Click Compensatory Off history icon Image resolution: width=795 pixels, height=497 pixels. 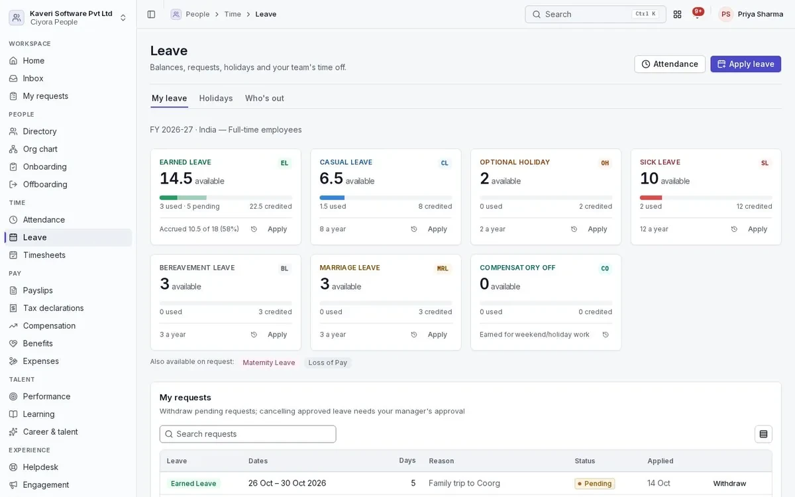pyautogui.click(x=606, y=335)
